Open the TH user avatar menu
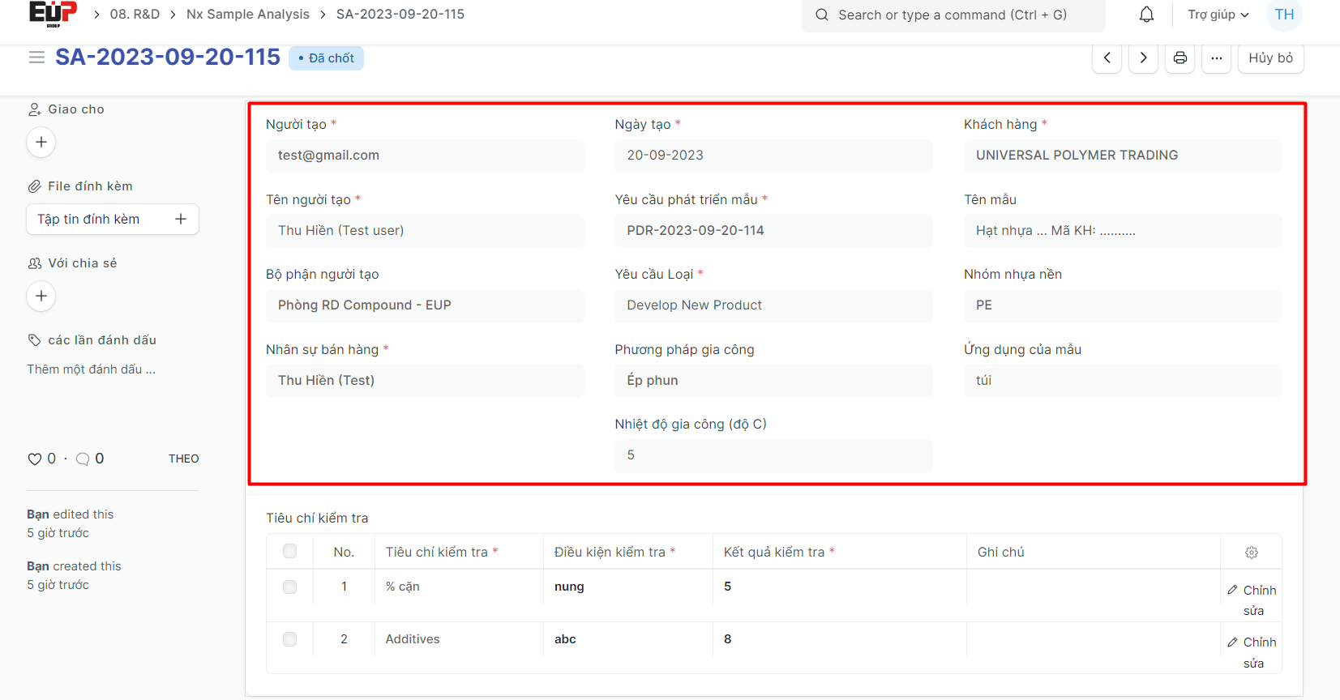This screenshot has height=700, width=1340. [x=1284, y=15]
